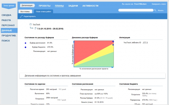Expand Детальная информация по состоянию section

coord(53,76)
